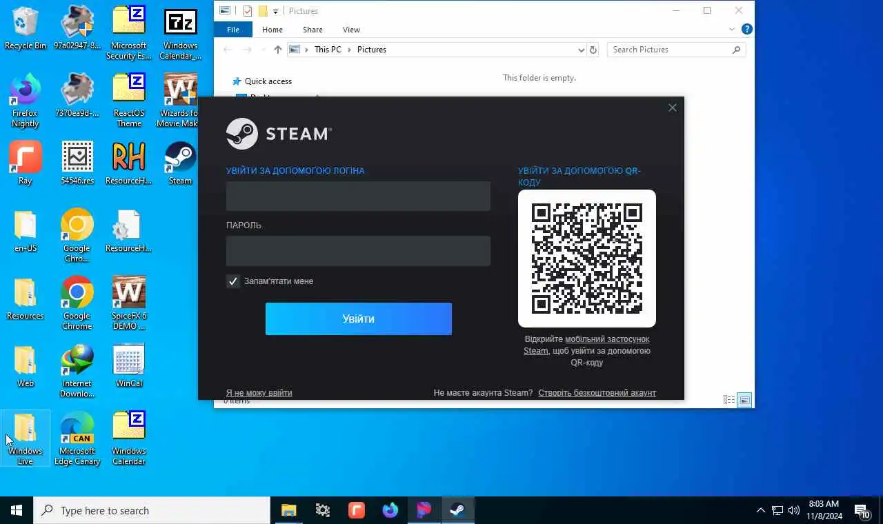Screen dimensions: 883x524
Task: Open File Explorer from the taskbar
Action: click(288, 510)
